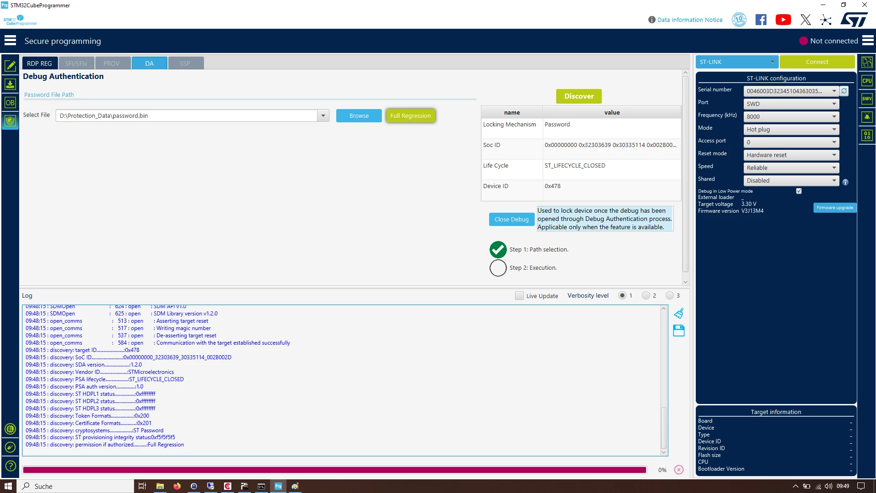Open the CPU panel icon

pyautogui.click(x=867, y=81)
